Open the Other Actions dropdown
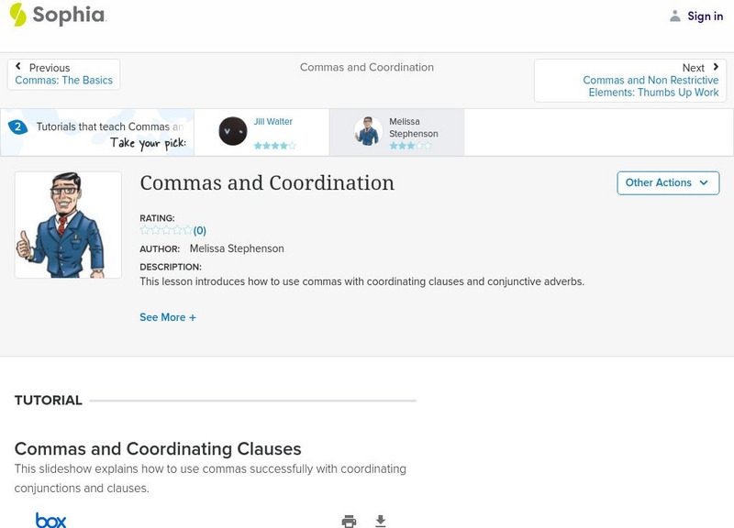The image size is (734, 528). click(667, 182)
